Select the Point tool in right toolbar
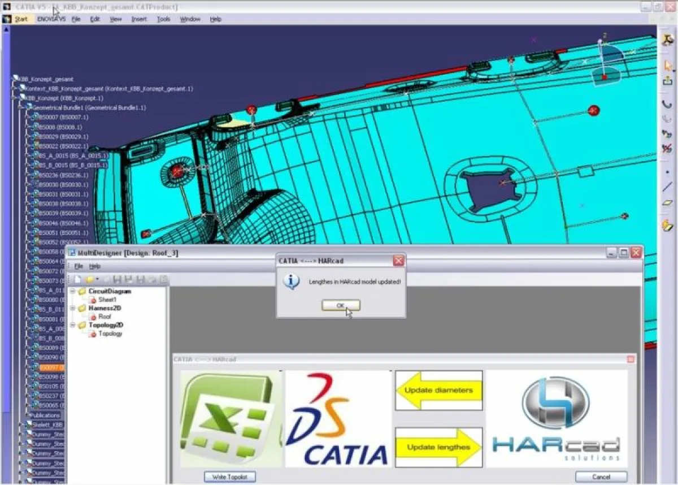This screenshot has height=485, width=678. click(667, 172)
